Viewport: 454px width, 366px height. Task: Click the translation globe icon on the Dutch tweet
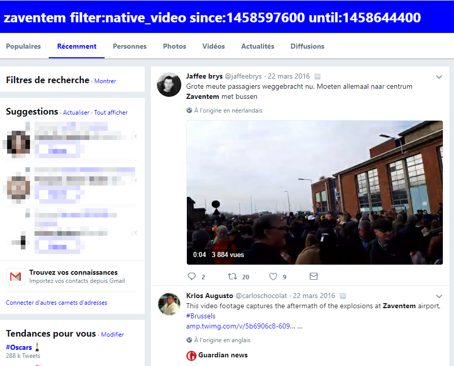[x=189, y=111]
